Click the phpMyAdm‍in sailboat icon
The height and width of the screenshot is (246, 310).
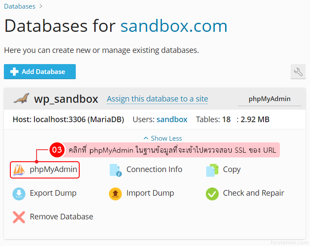[x=19, y=170]
